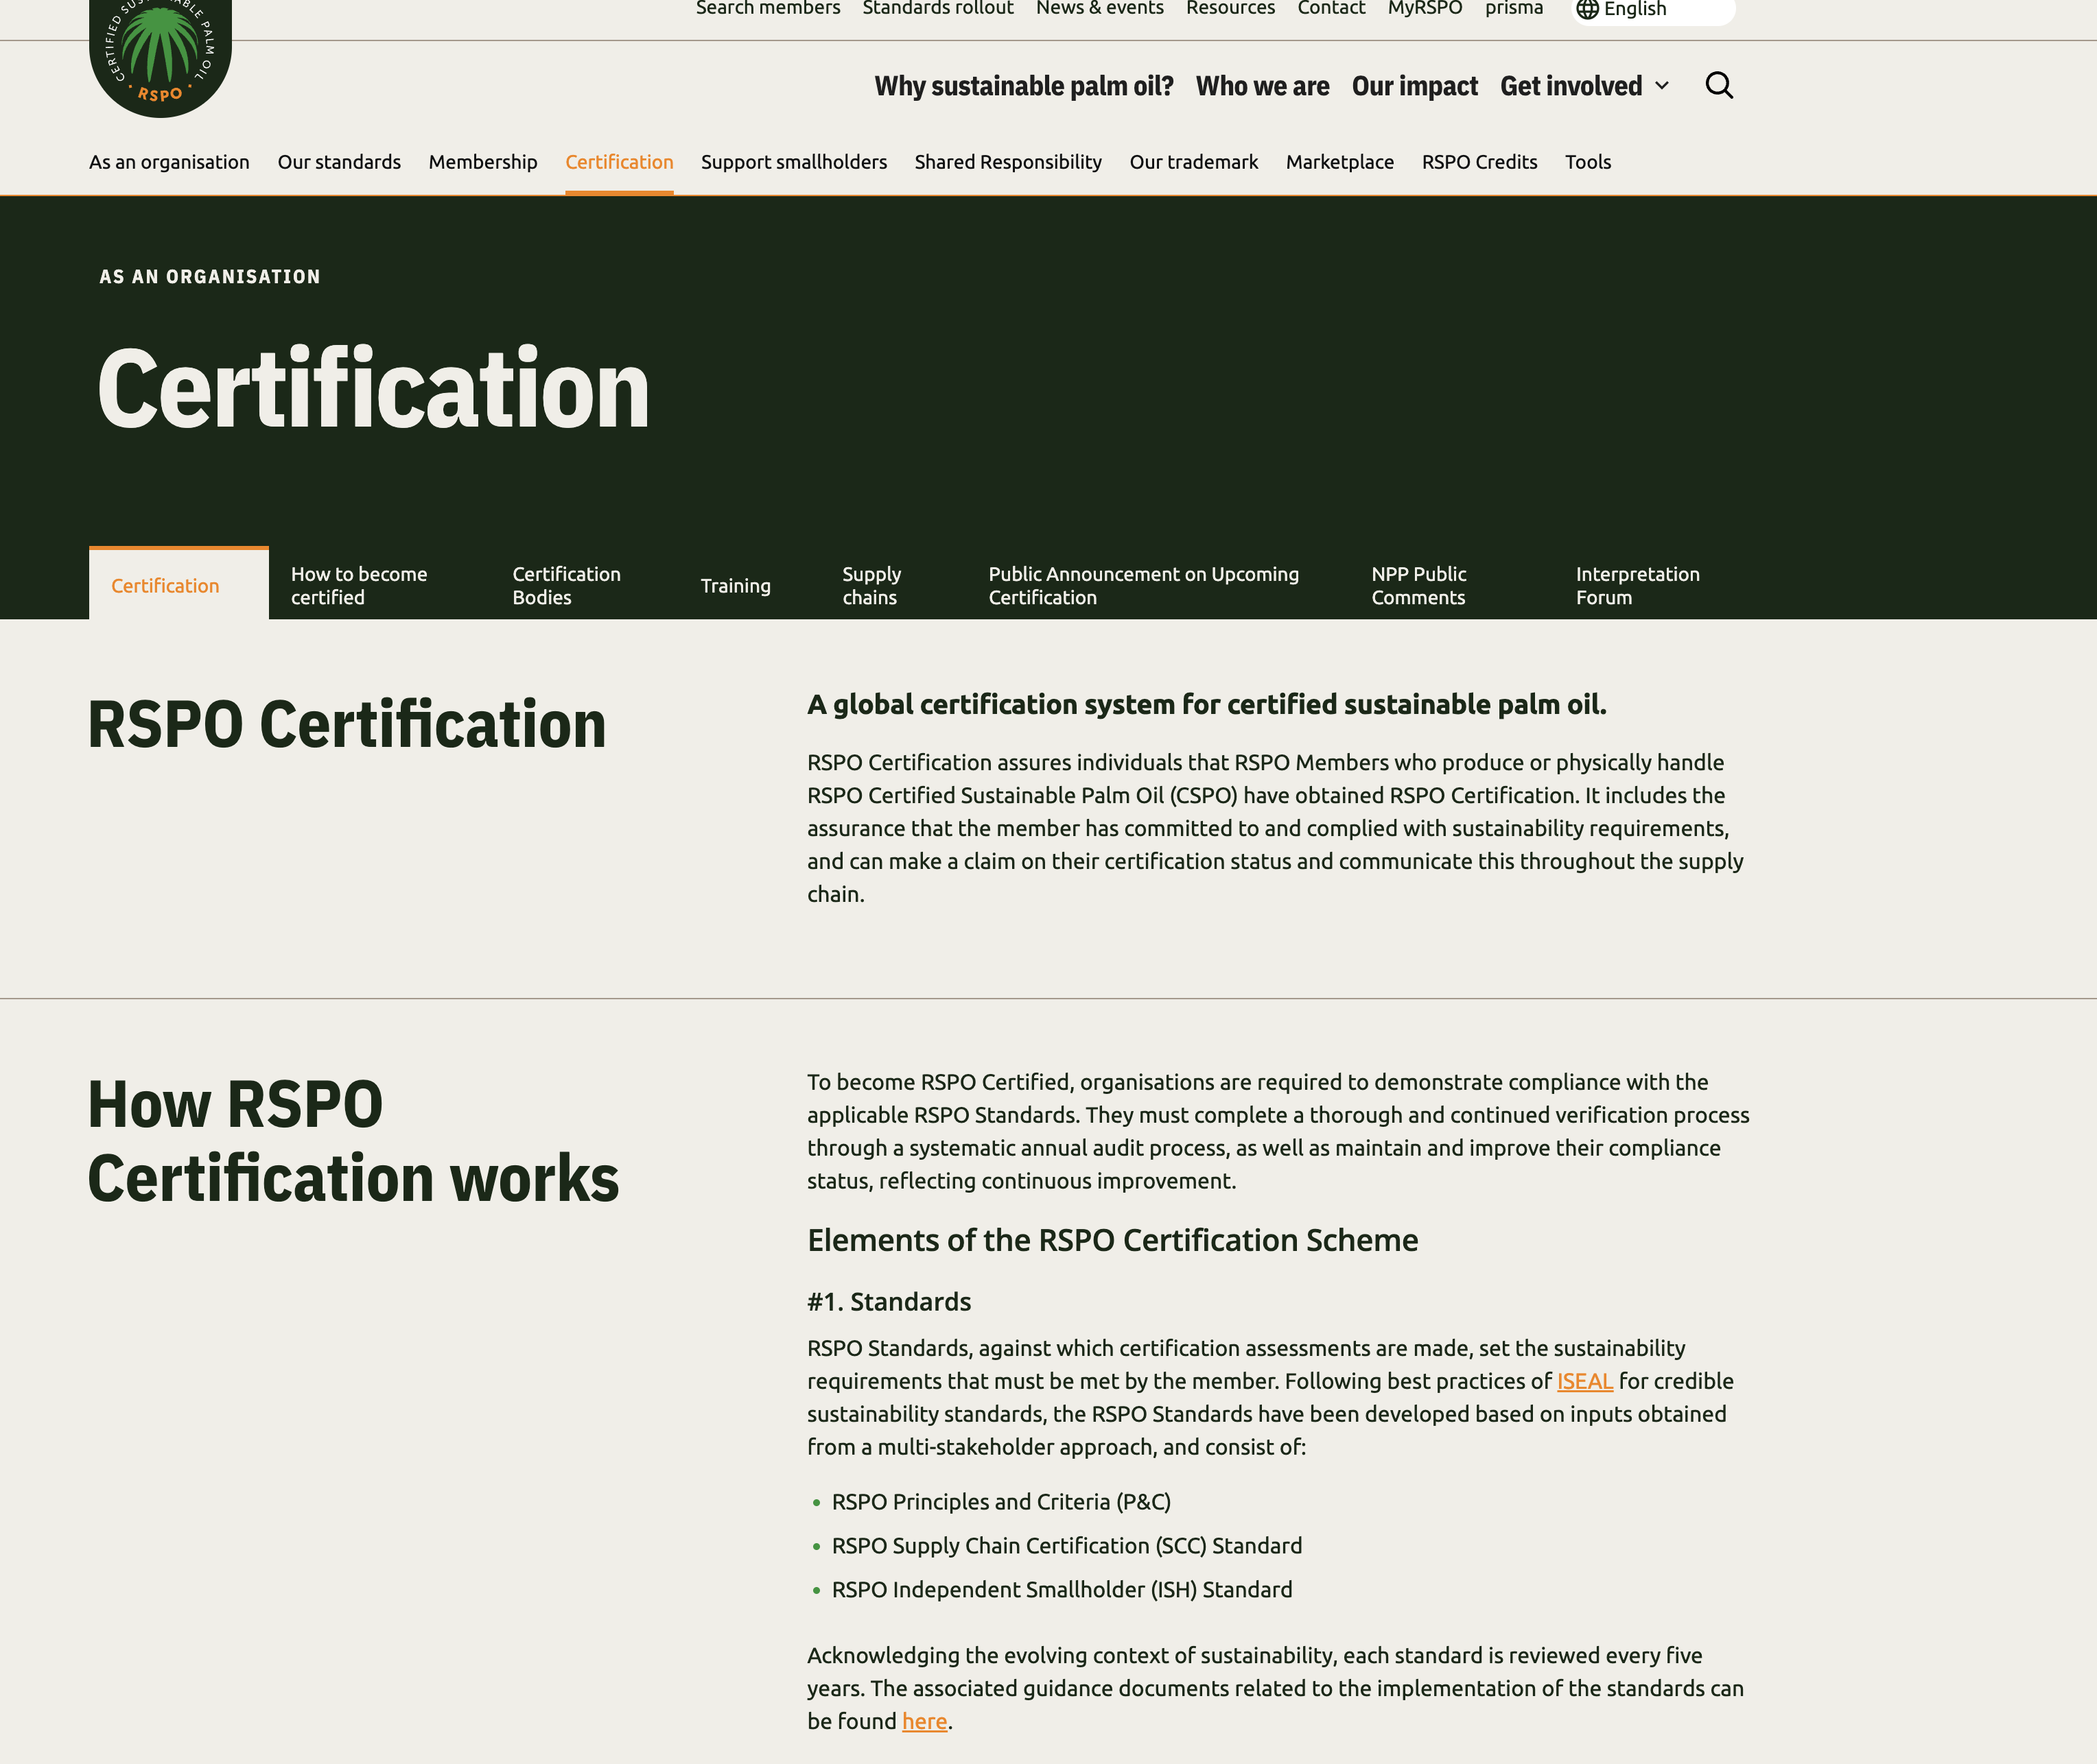Select Our standards submenu item
This screenshot has height=1764, width=2097.
(339, 162)
